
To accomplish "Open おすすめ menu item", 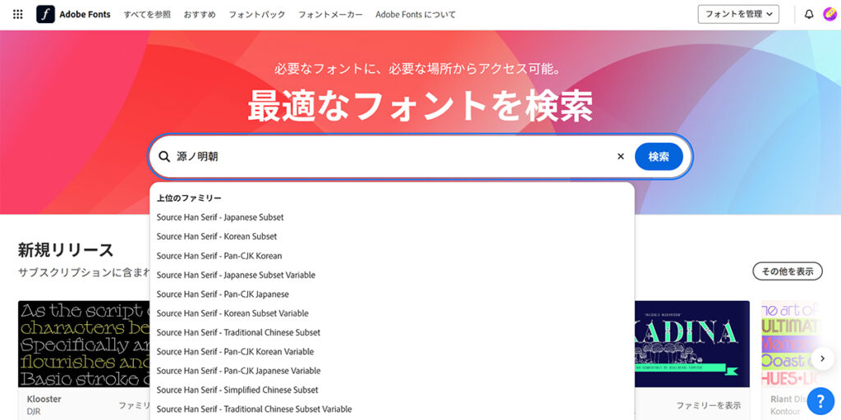I will click(200, 15).
